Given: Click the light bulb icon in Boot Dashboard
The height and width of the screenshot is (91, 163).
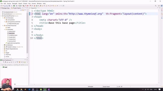Looking at the screenshot, I should click(20, 62).
